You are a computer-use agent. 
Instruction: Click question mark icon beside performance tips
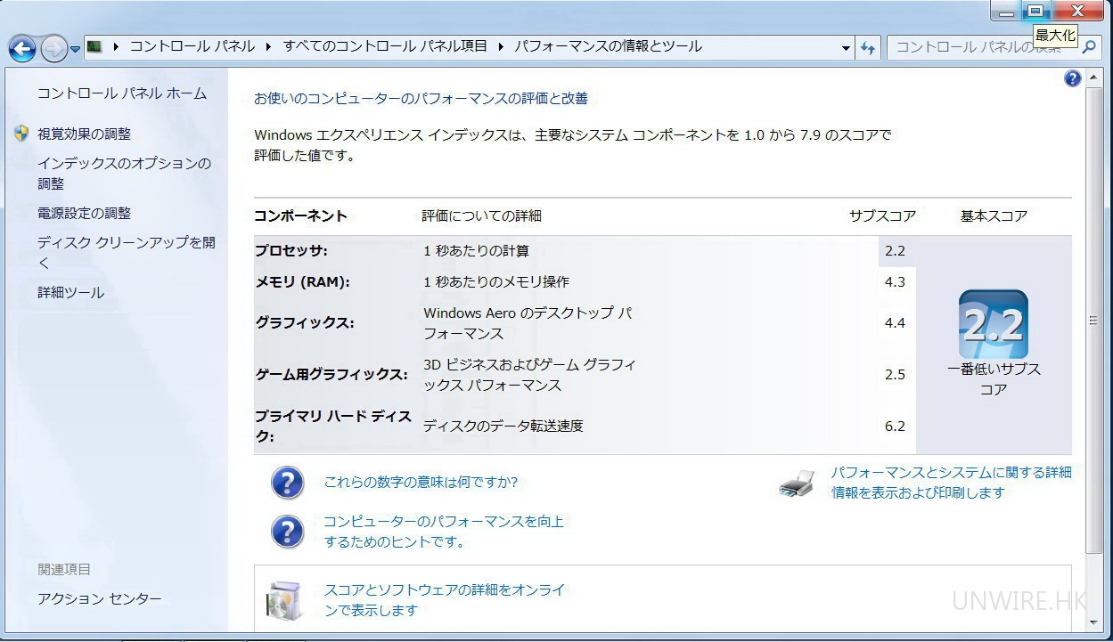coord(287,532)
